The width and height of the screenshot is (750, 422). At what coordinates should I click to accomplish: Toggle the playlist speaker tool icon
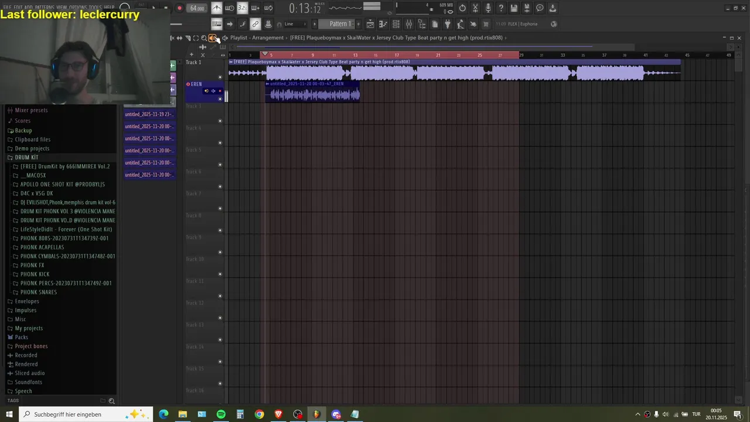pos(212,38)
